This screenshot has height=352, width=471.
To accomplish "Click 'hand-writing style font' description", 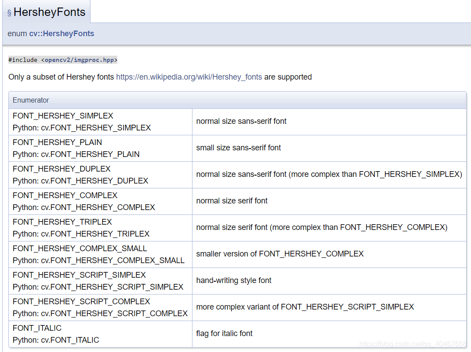I will (234, 280).
